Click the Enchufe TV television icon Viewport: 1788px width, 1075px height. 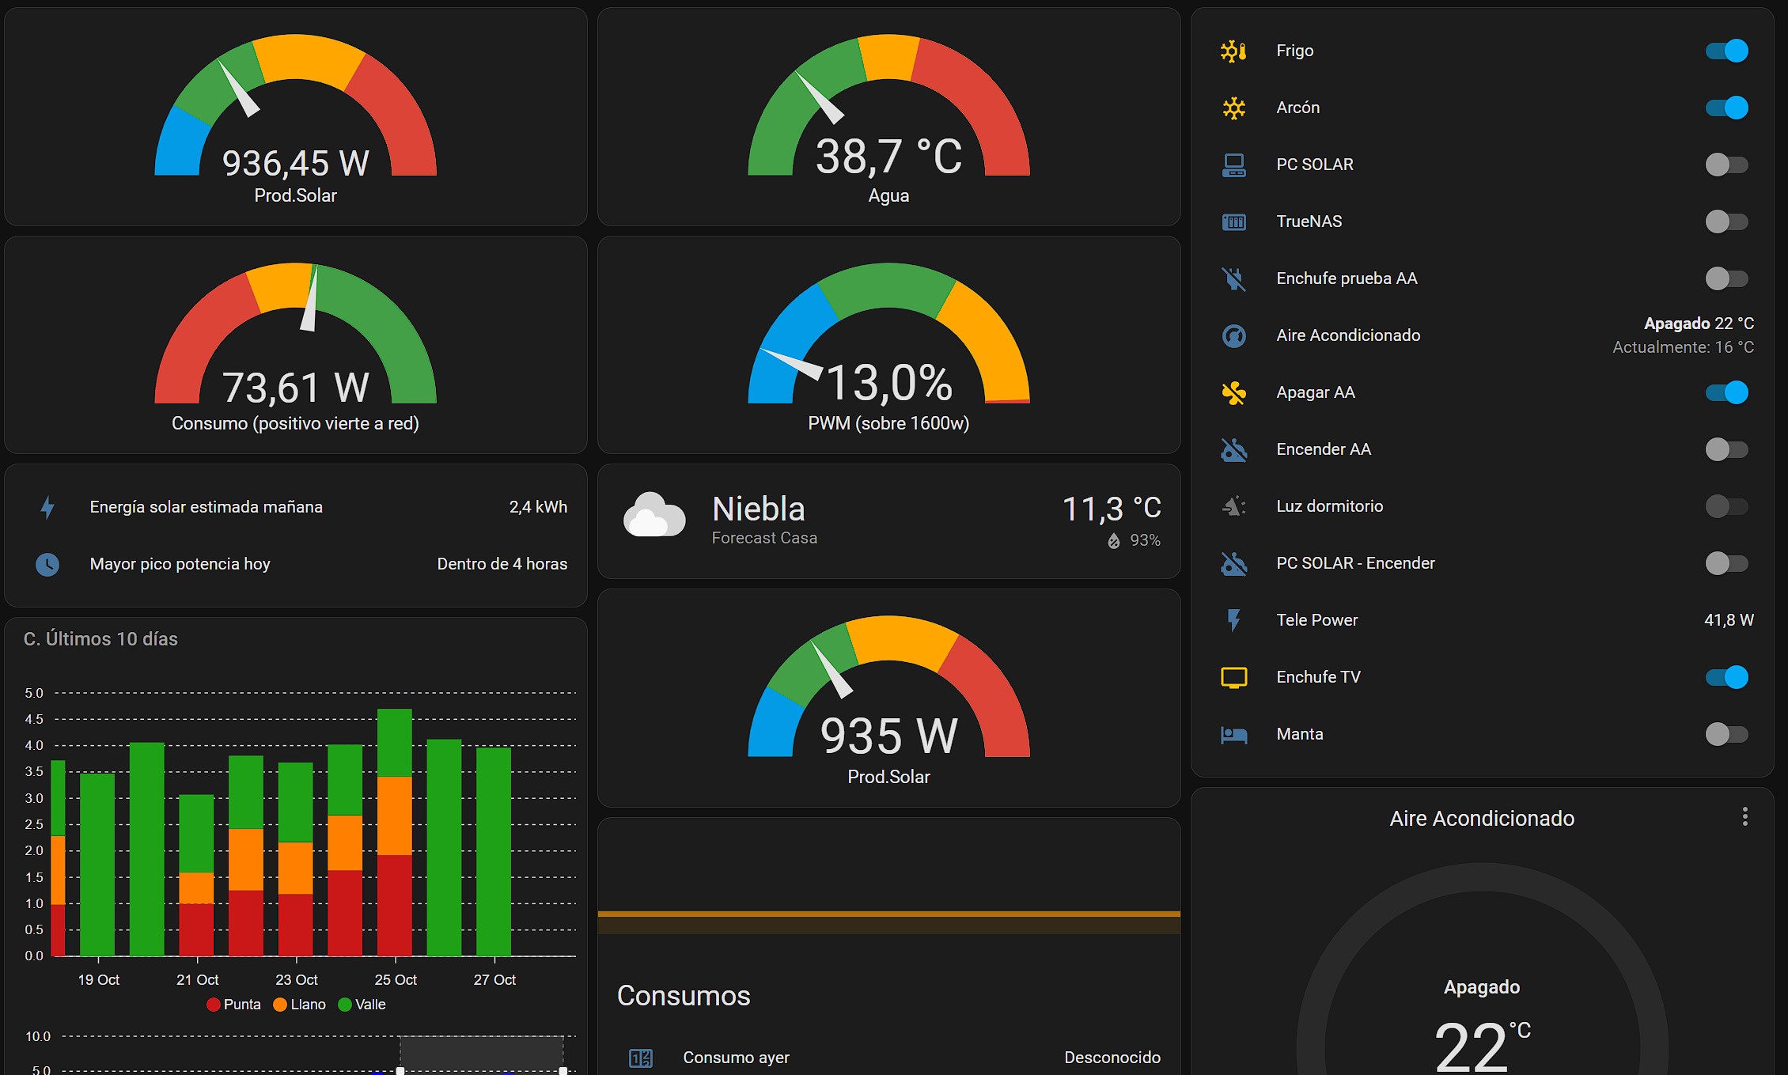[x=1233, y=677]
